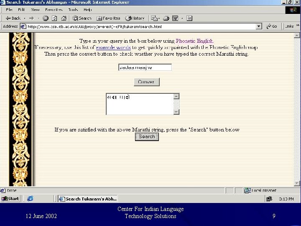Click the Local intranet zone icon
Screen dimensions: 301x226
pyautogui.click(x=247, y=190)
